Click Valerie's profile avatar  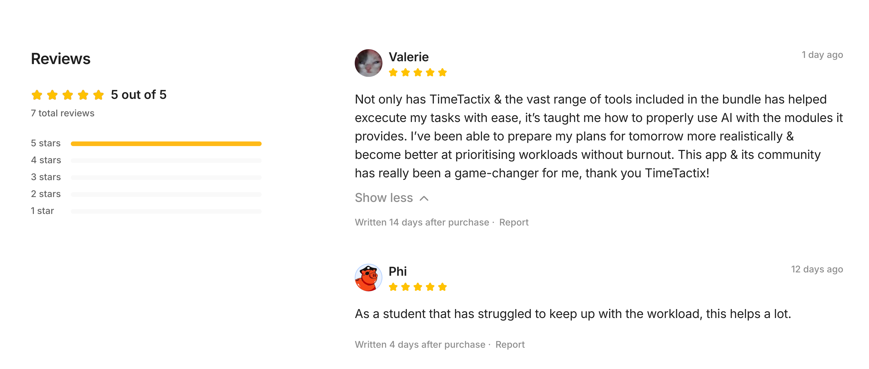click(x=368, y=63)
